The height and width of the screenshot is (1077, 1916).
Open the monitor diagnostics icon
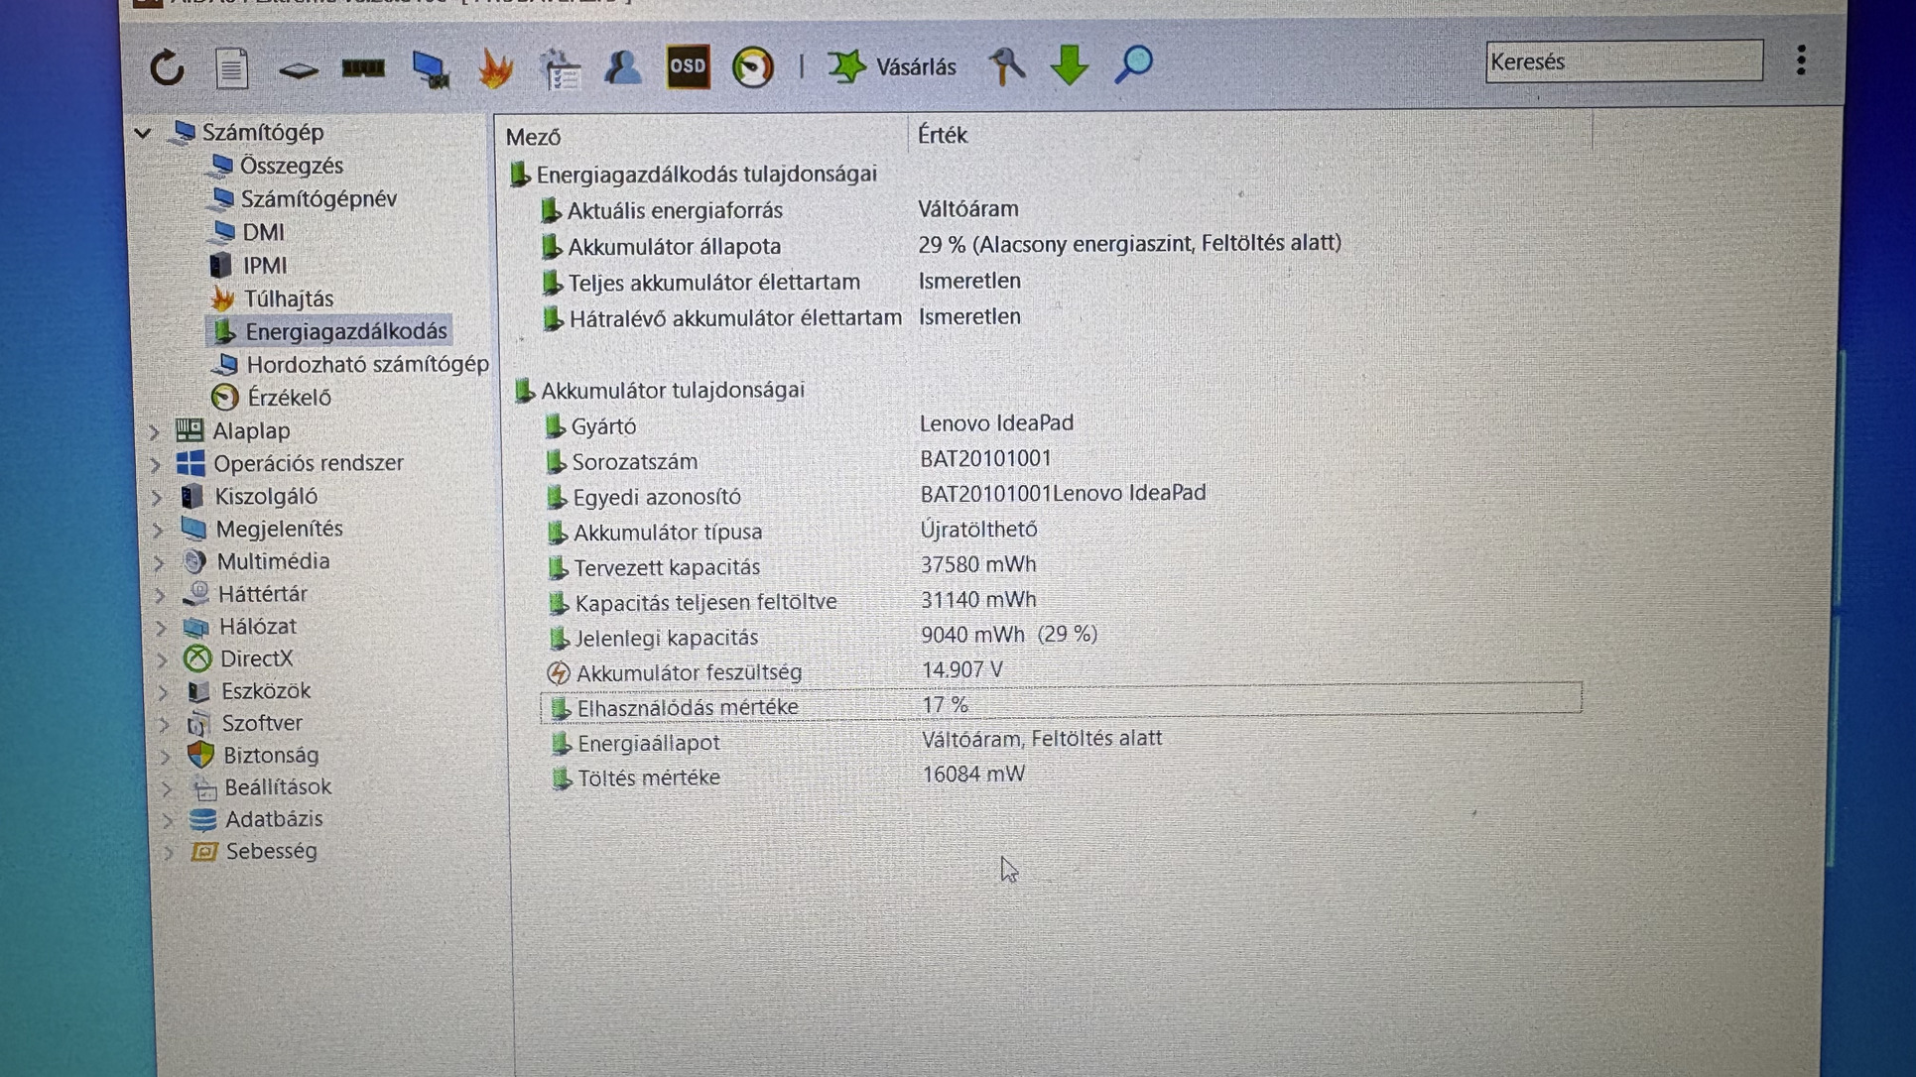pos(430,68)
